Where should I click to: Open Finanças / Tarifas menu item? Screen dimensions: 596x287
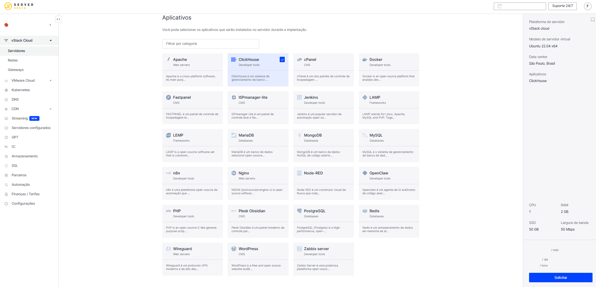point(26,194)
